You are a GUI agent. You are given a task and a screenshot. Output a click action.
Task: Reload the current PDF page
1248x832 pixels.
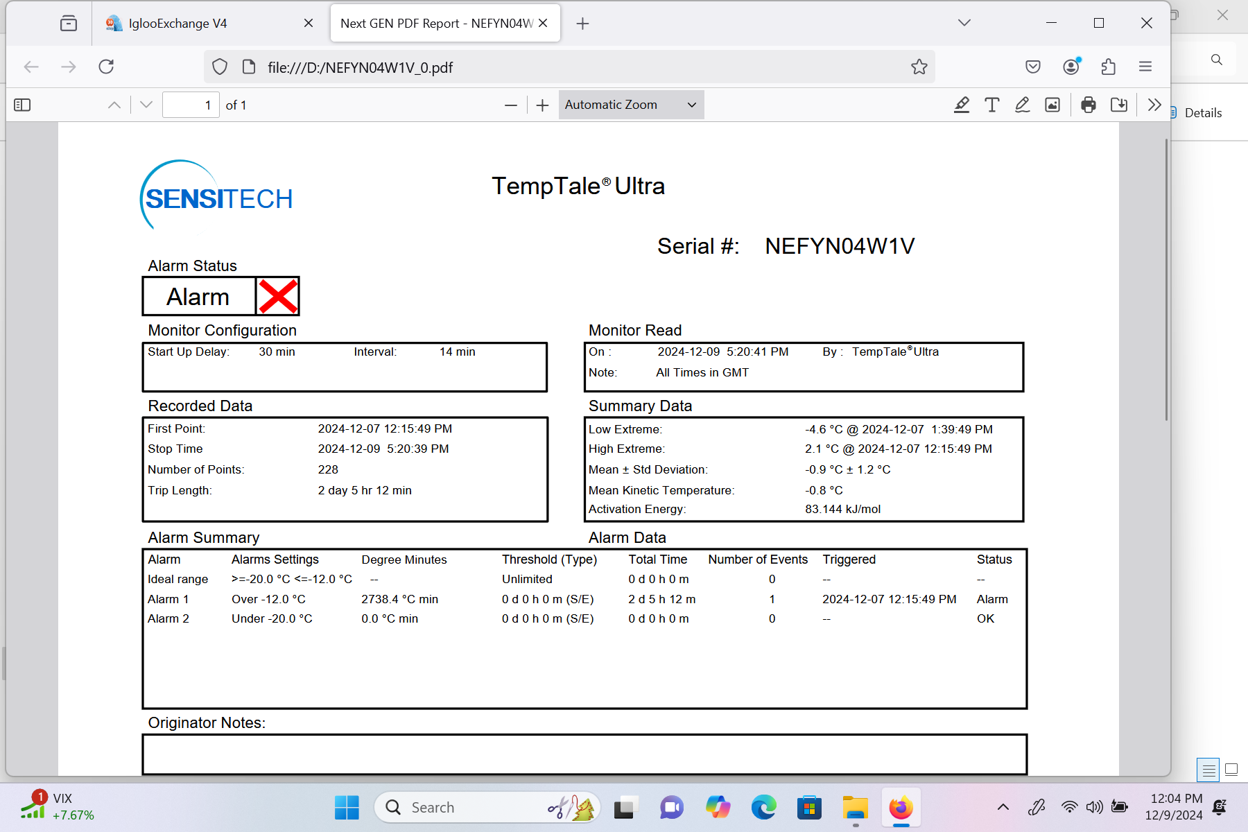(106, 67)
